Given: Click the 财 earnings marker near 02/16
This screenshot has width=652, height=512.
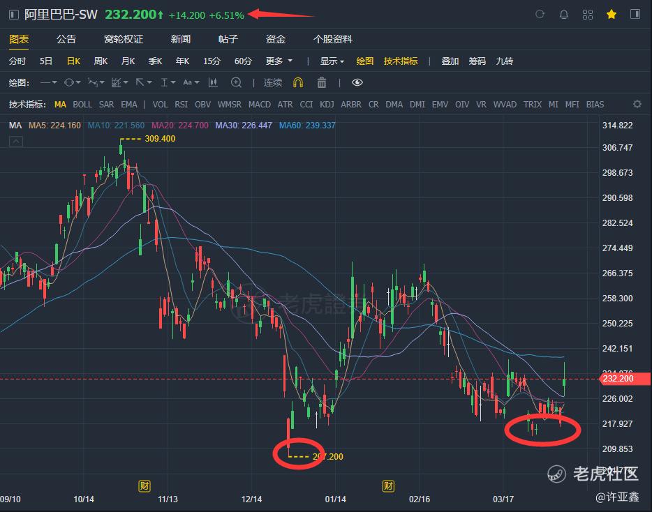Looking at the screenshot, I should [x=388, y=485].
